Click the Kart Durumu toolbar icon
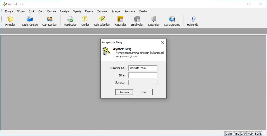The image size is (267, 136). pyautogui.click(x=172, y=21)
